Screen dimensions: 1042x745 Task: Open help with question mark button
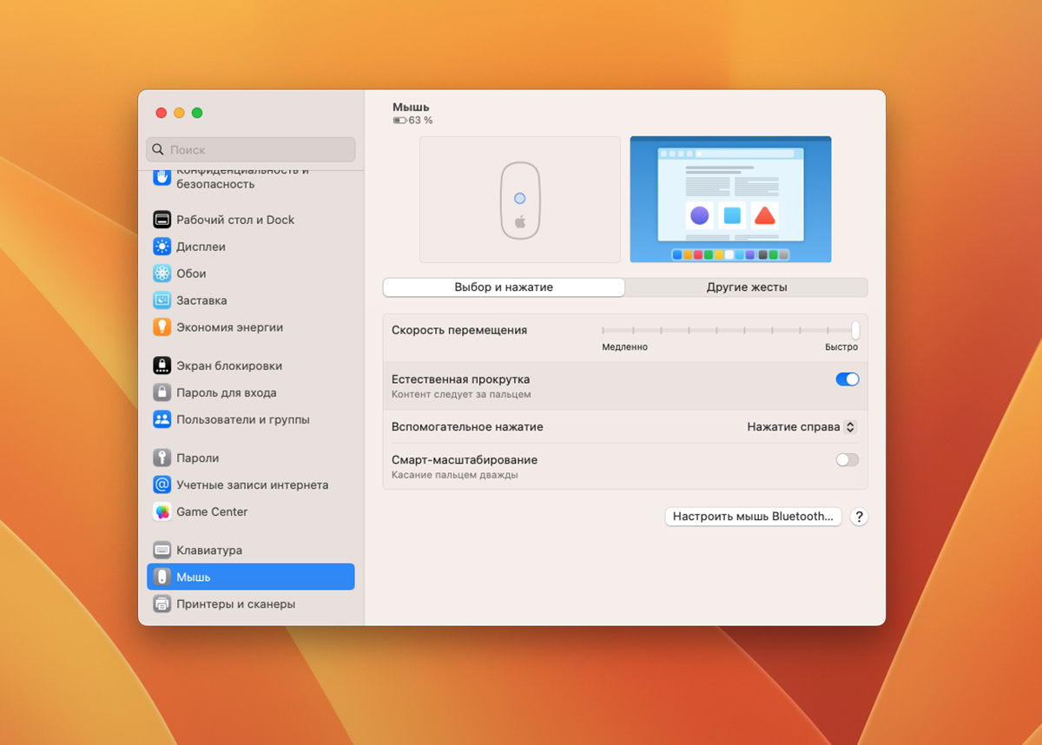coord(859,517)
